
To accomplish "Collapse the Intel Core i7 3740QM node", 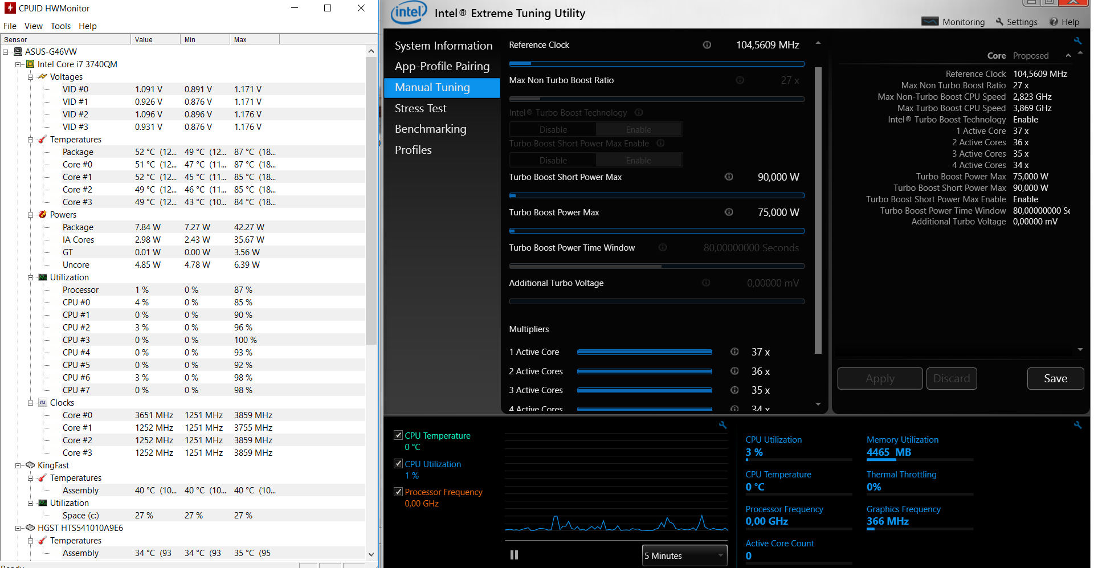I will pyautogui.click(x=18, y=64).
